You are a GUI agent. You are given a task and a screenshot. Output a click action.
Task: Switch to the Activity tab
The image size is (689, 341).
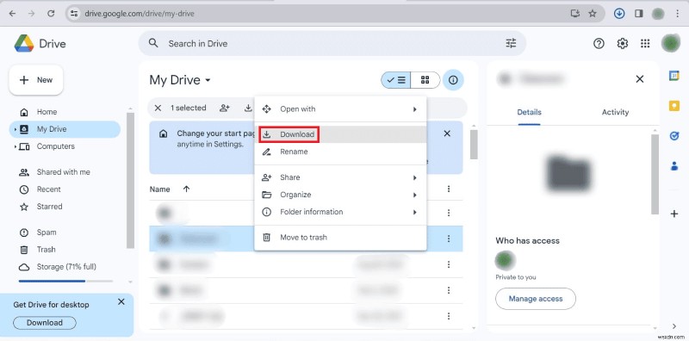(x=615, y=113)
